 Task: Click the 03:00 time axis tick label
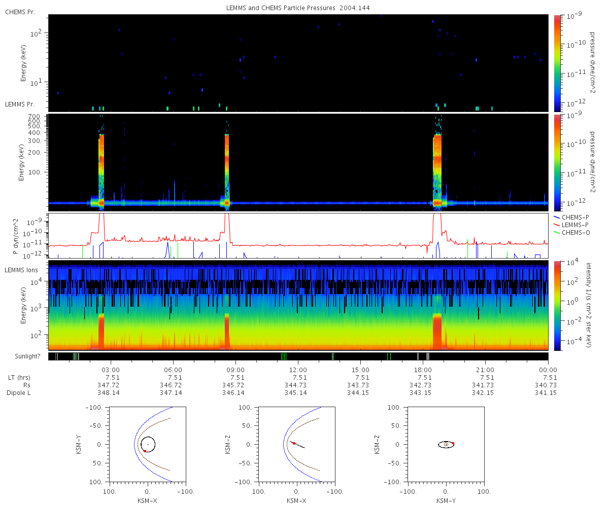click(111, 370)
